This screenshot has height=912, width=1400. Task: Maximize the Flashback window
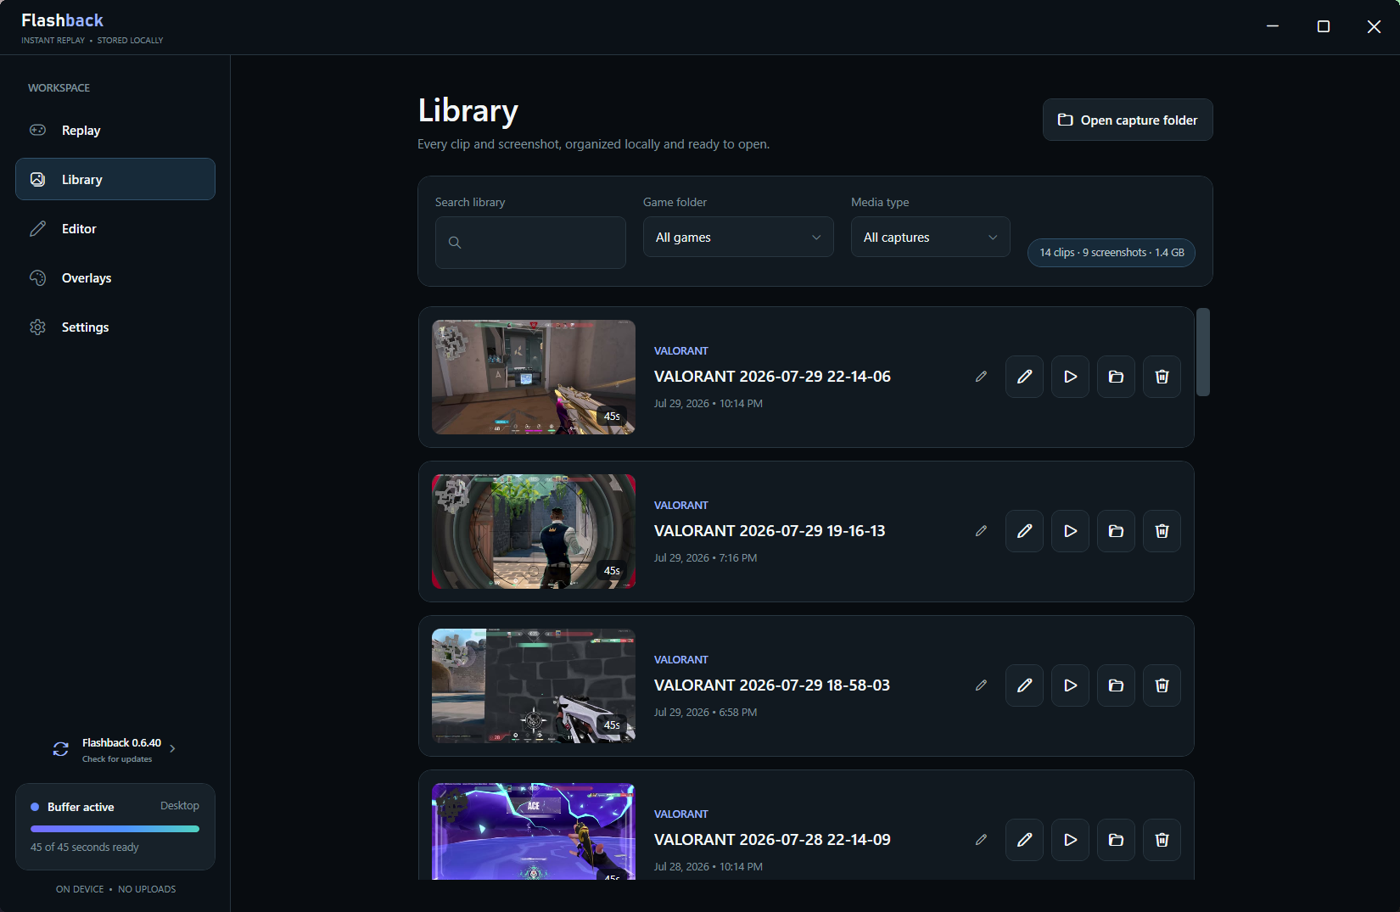[1324, 27]
